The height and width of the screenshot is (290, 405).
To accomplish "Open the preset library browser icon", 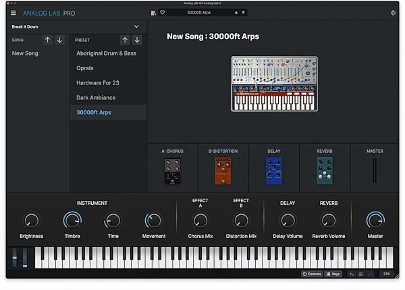I will click(x=153, y=13).
